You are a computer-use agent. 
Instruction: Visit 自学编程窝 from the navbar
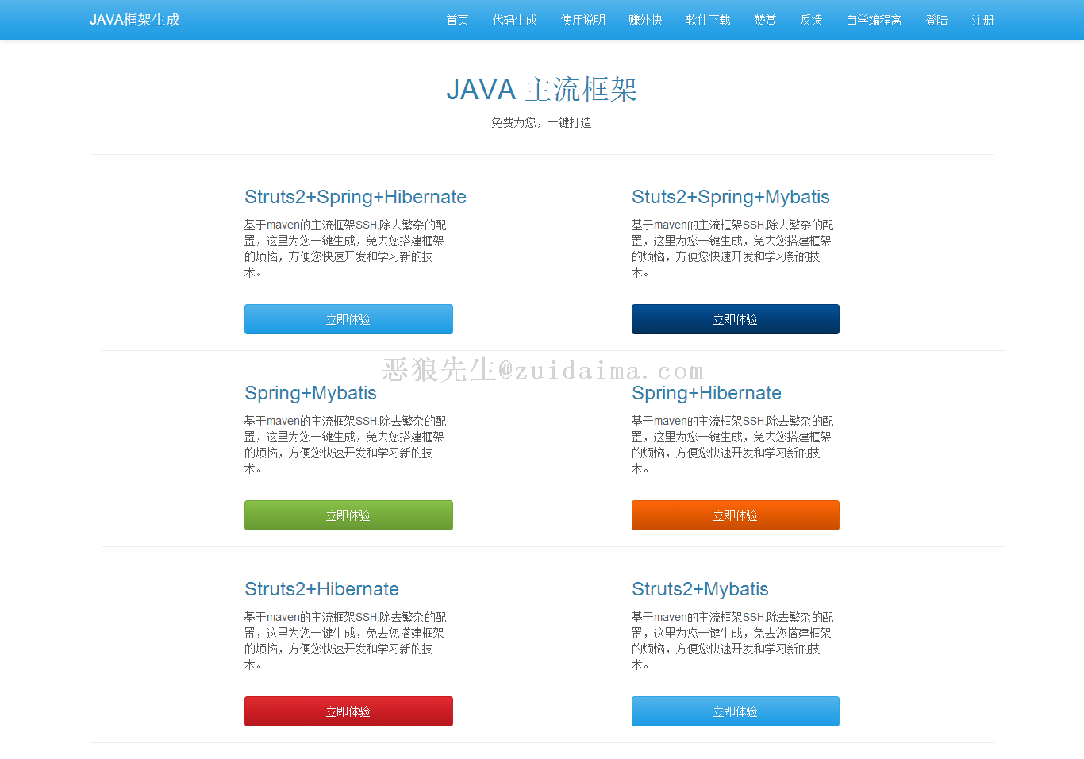coord(874,20)
